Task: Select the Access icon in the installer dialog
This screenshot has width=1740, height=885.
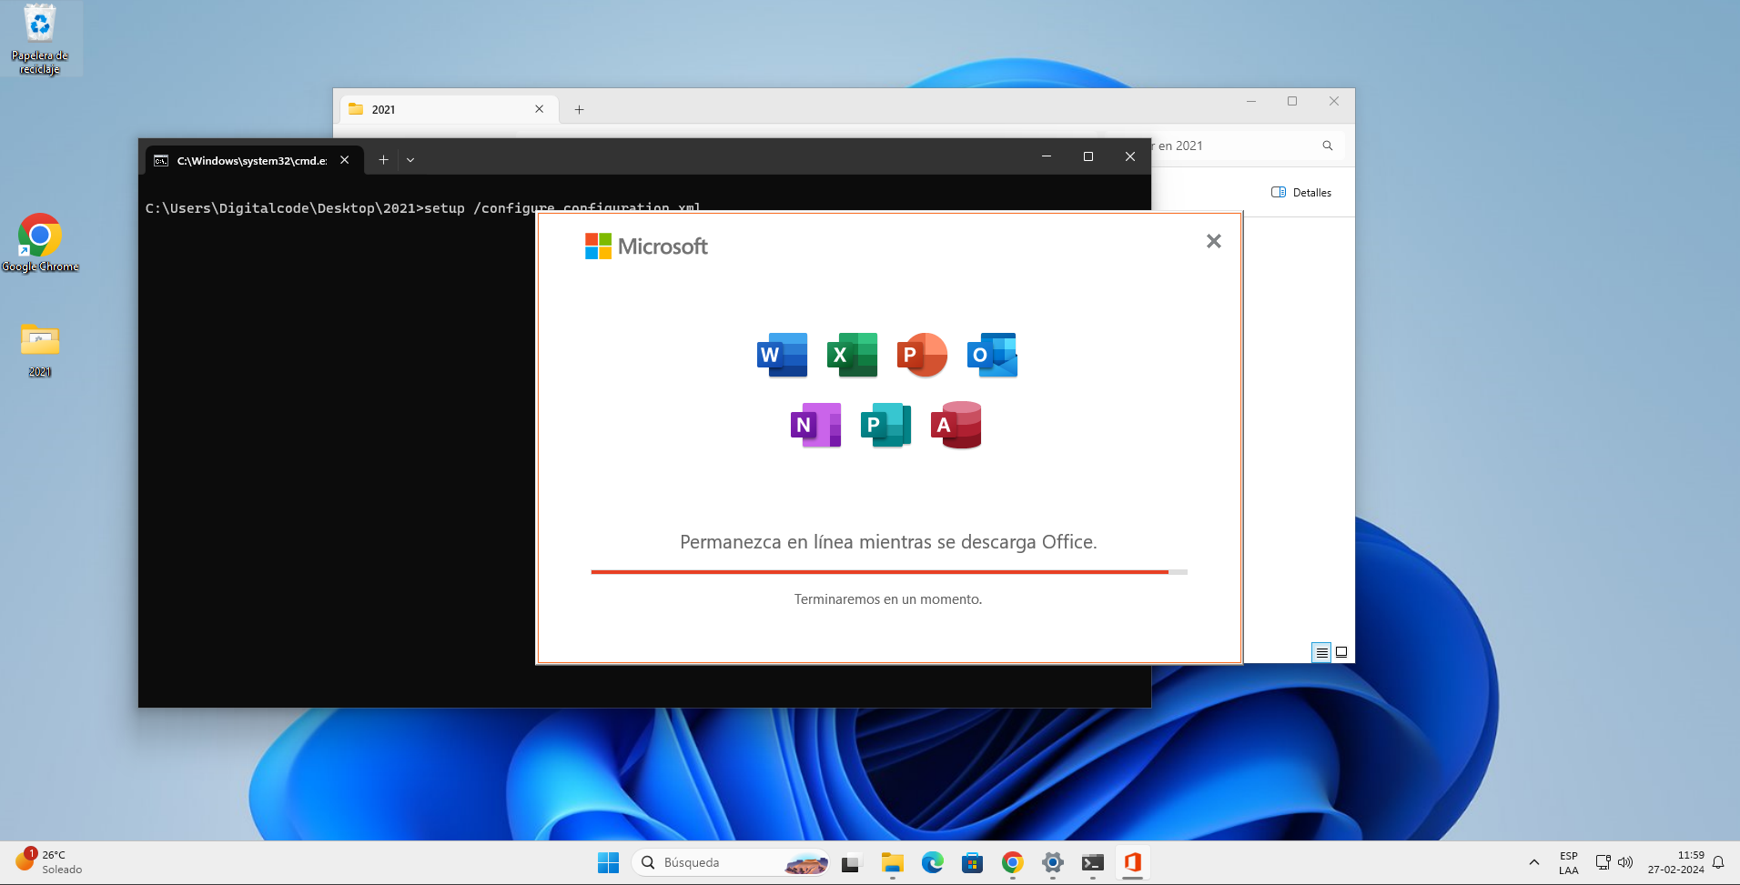Action: [x=956, y=425]
